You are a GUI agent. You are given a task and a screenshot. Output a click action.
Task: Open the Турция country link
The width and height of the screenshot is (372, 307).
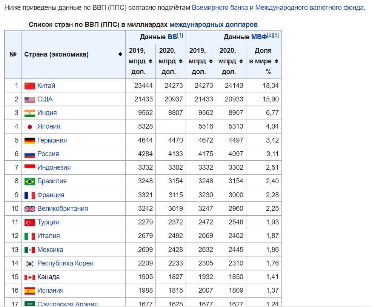(48, 222)
